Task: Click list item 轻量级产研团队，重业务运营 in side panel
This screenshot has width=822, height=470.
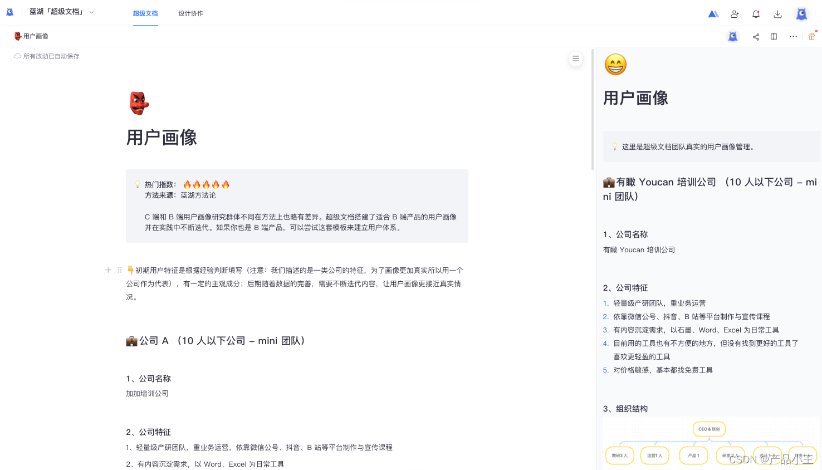Action: (x=659, y=303)
